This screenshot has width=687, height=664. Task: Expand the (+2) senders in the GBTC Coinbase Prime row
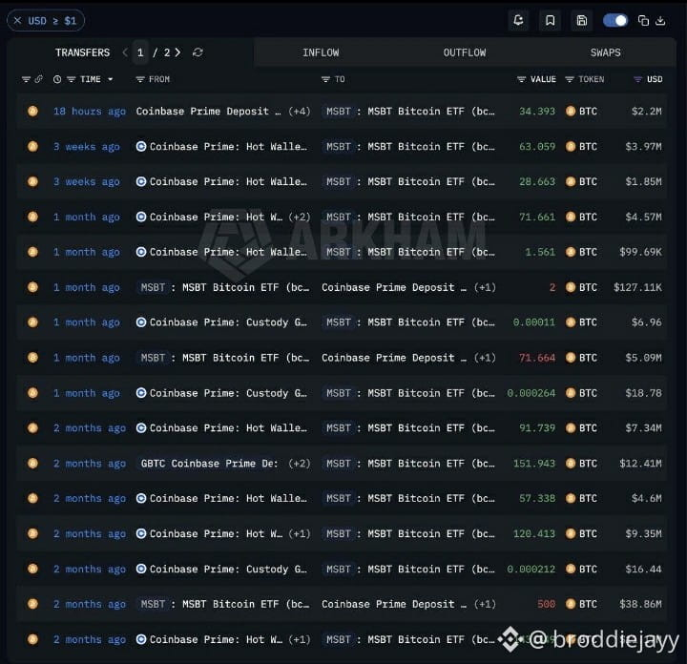click(x=300, y=464)
